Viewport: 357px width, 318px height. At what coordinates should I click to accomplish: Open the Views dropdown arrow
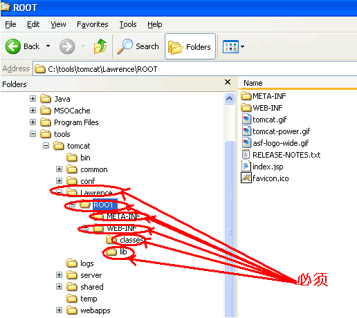[x=242, y=46]
